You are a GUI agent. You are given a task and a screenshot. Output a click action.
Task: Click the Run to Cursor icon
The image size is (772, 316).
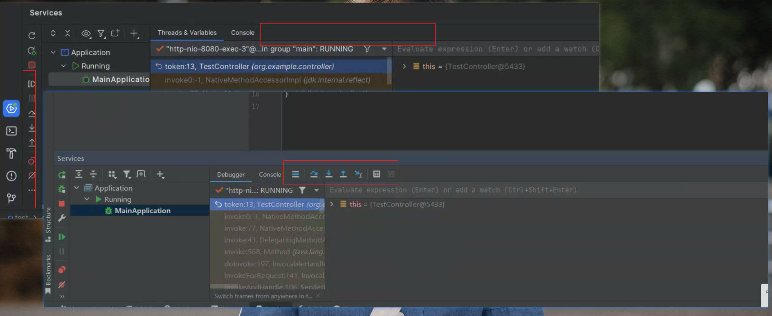[x=358, y=174]
